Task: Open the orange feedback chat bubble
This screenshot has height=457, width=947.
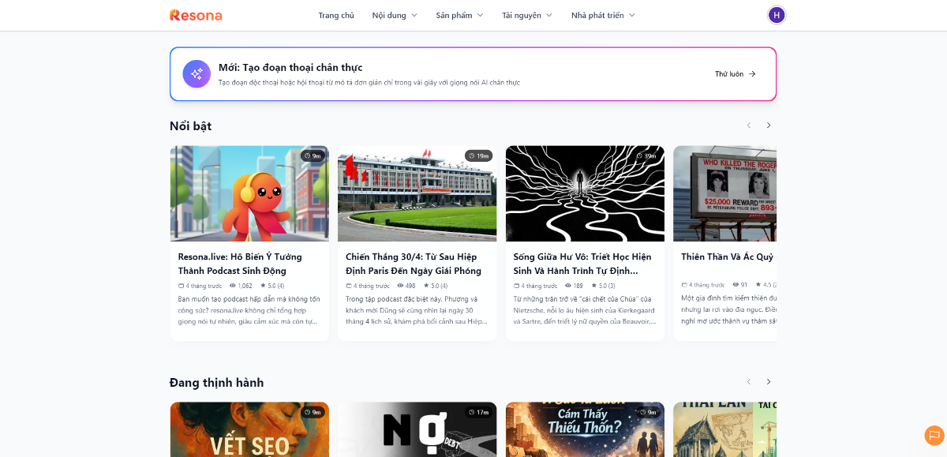Action: (934, 435)
